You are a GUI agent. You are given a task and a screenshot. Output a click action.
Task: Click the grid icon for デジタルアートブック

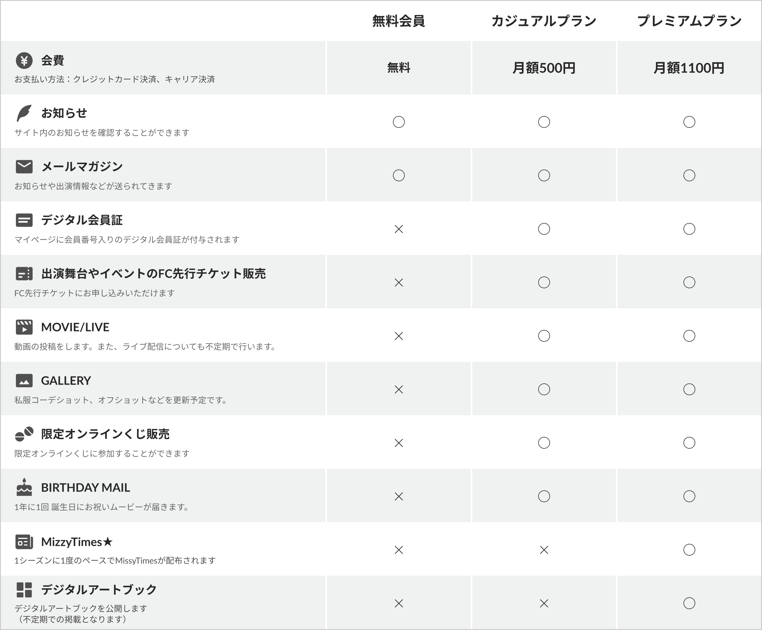pyautogui.click(x=24, y=590)
